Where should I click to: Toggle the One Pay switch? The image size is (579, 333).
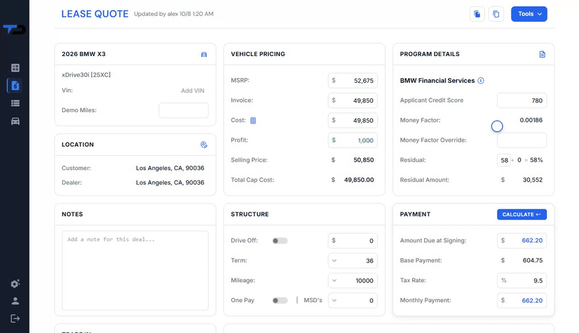280,300
